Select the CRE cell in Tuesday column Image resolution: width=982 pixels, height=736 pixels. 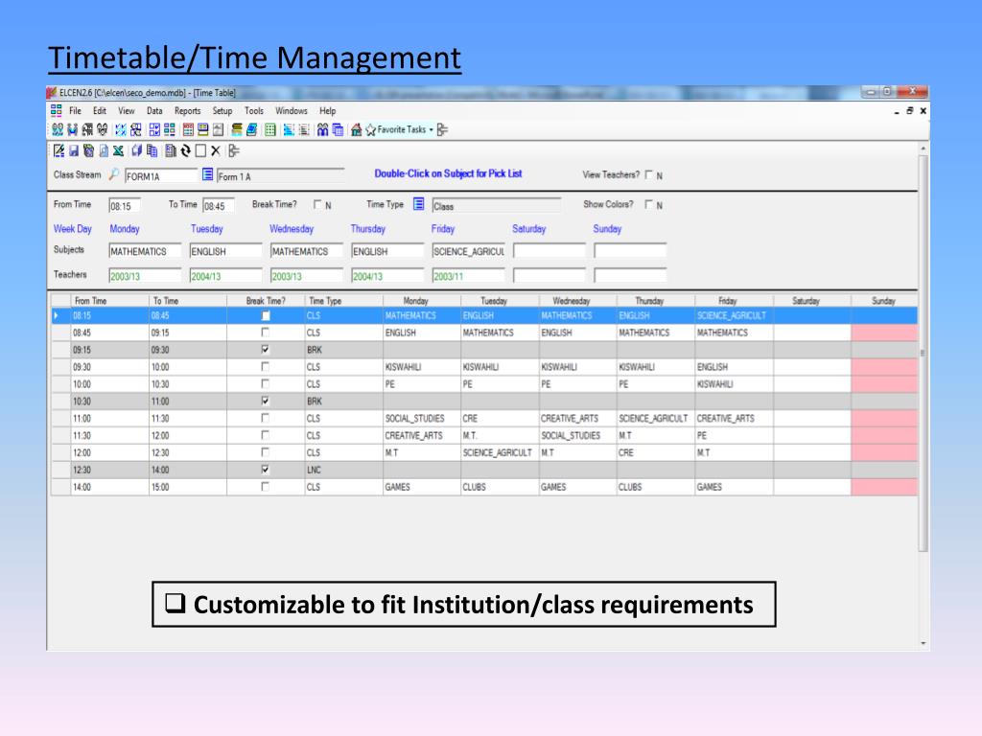tap(499, 418)
